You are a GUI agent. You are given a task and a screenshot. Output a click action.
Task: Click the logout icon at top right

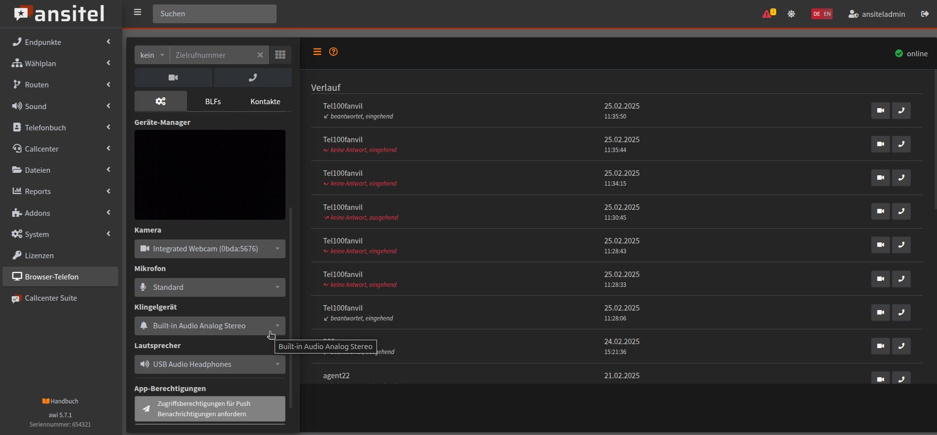pos(925,14)
